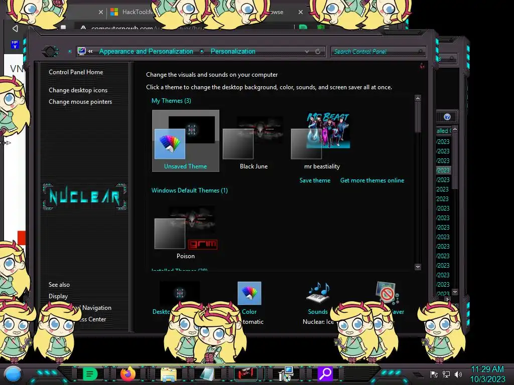Open the Color settings icon

point(249,293)
